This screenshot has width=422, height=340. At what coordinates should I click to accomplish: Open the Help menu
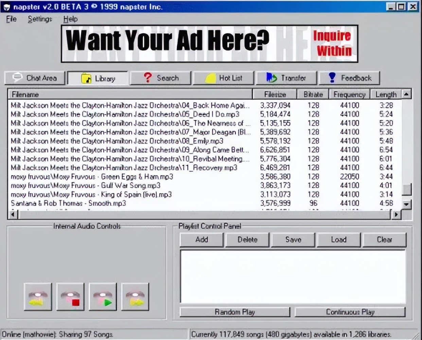(70, 19)
